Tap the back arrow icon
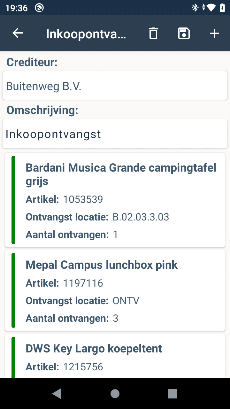Screen dimensions: 230x409 (18, 33)
